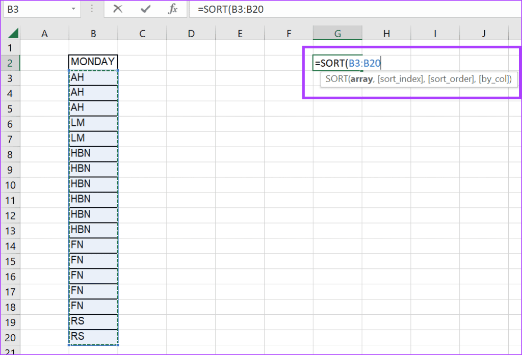Click the Select All corner triangle
This screenshot has height=355, width=522.
(13, 34)
